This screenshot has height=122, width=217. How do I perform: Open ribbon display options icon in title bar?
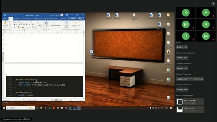[x=67, y=15]
